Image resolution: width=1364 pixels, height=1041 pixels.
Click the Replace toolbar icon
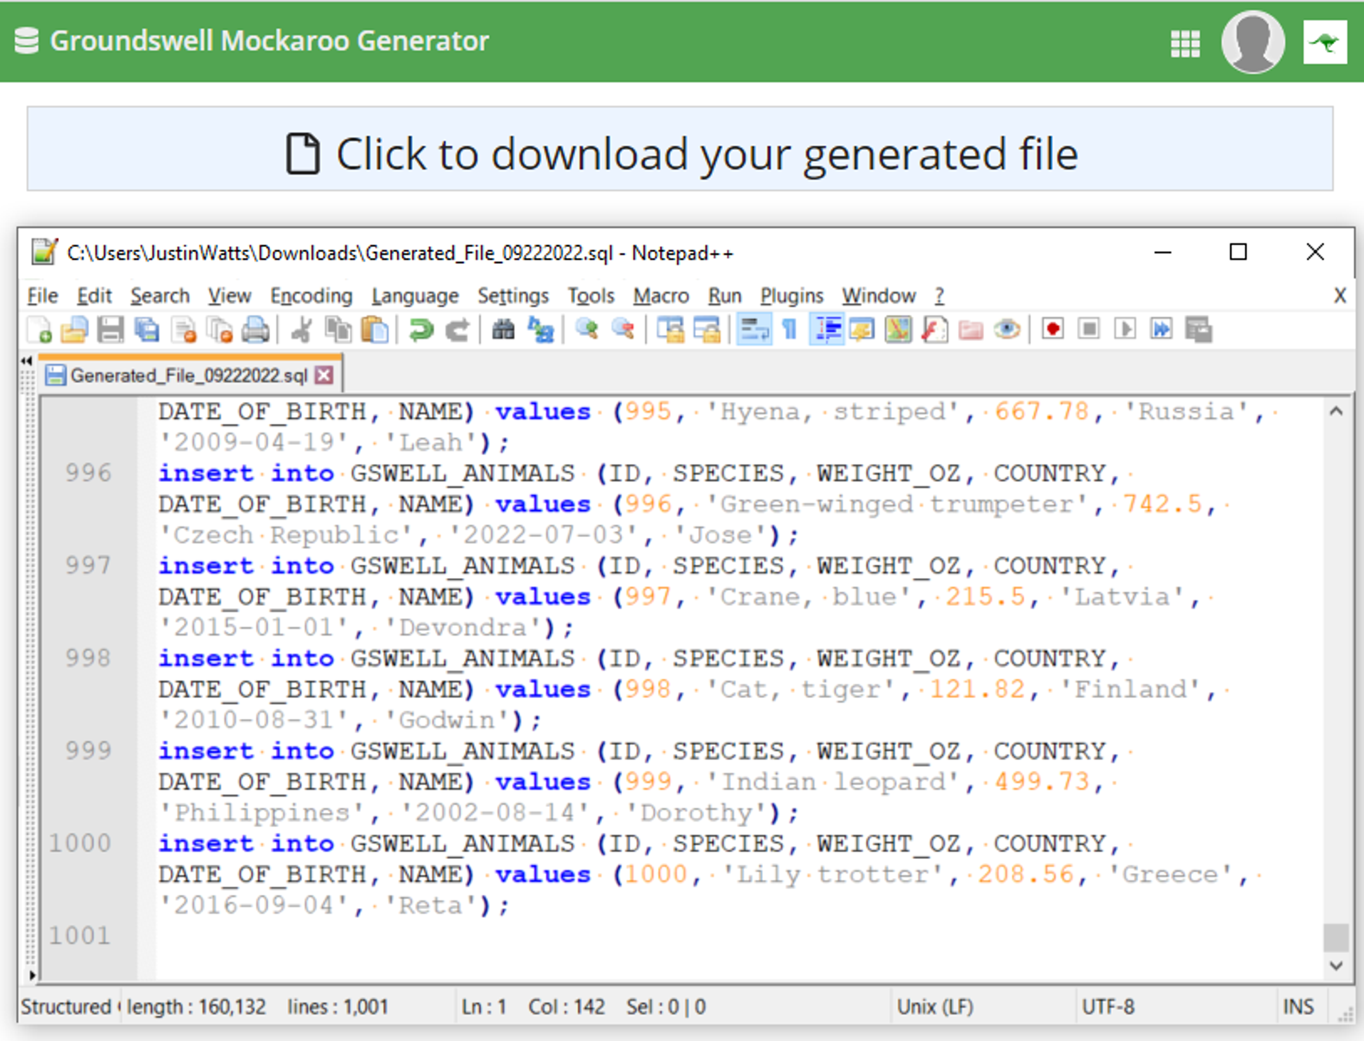[540, 330]
